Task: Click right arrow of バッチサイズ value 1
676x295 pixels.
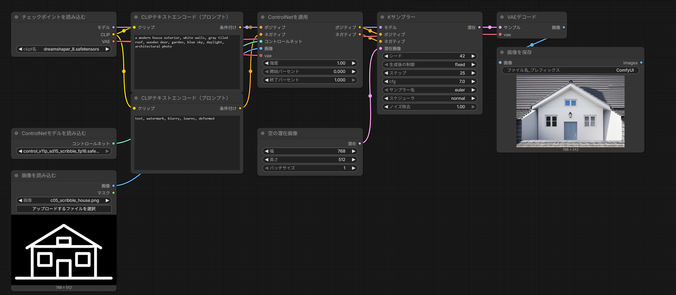Action: pos(354,168)
